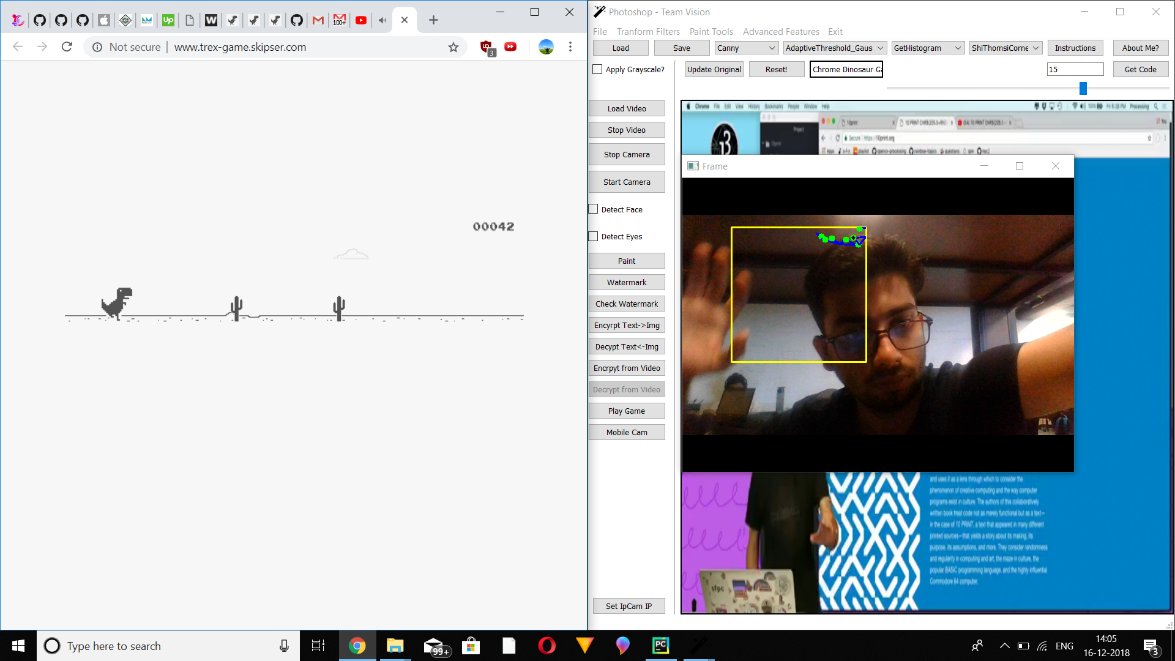Open the Windows Start menu
Viewport: 1175px width, 661px height.
pyautogui.click(x=18, y=646)
